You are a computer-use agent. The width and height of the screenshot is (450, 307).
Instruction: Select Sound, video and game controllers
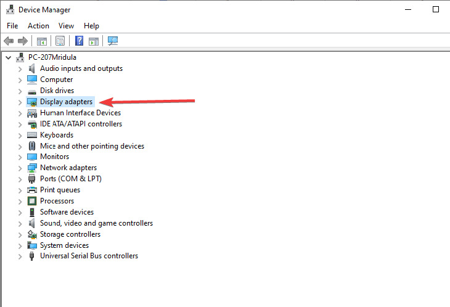[x=96, y=223]
